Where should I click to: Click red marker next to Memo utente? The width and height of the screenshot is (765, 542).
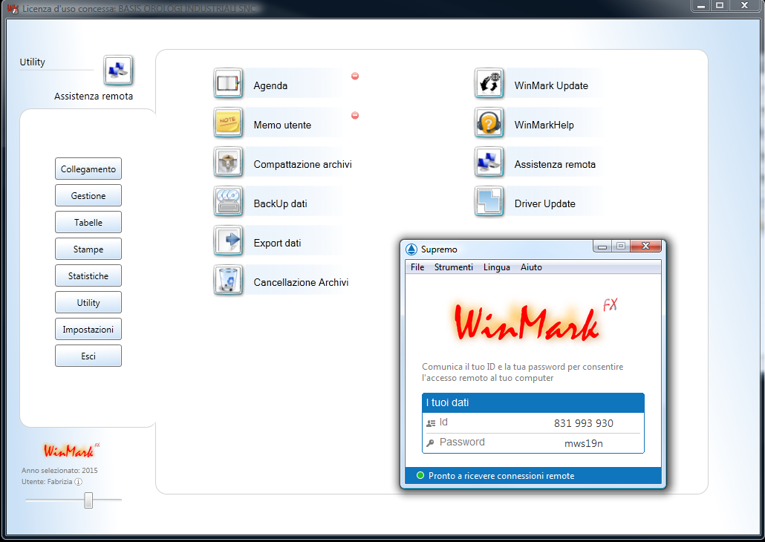point(355,116)
